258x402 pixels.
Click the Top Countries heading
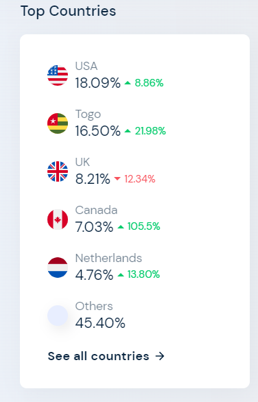coord(68,11)
